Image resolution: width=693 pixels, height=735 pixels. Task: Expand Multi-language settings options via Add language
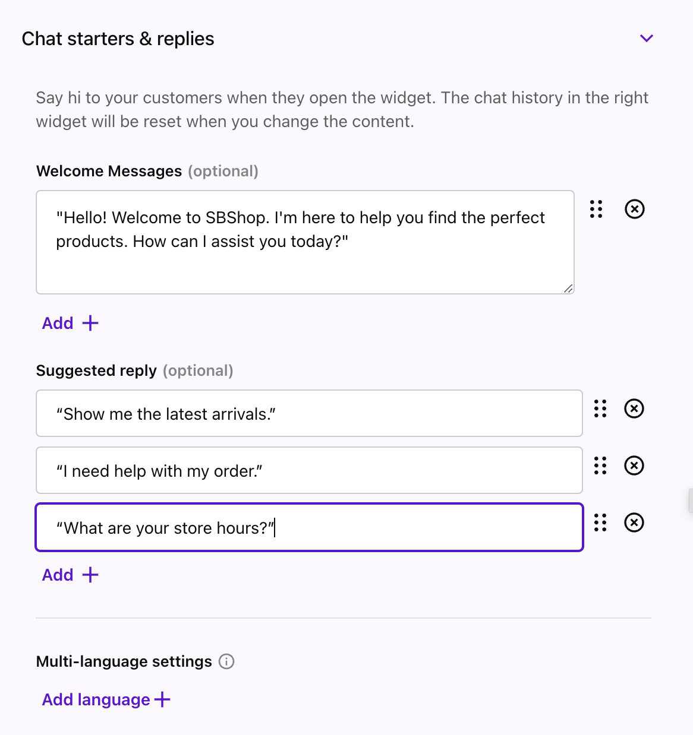tap(105, 699)
